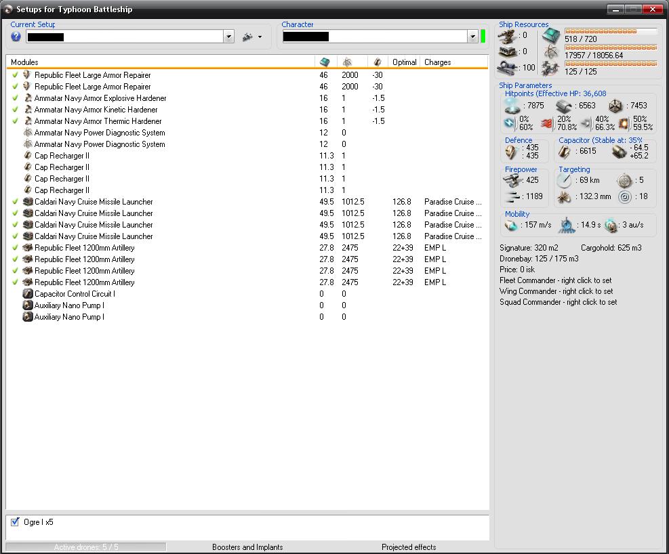This screenshot has height=554, width=669.
Task: Toggle first Republic Fleet Large Armor Repairer checkmark
Action: 16,74
